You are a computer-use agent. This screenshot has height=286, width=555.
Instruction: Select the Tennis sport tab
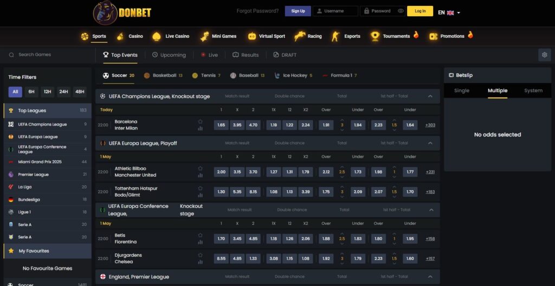coord(206,75)
